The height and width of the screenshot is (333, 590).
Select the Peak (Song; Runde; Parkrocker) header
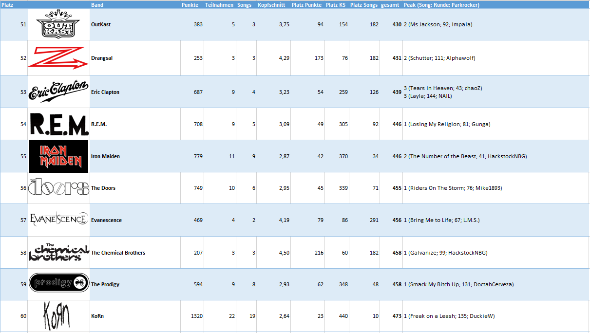441,5
